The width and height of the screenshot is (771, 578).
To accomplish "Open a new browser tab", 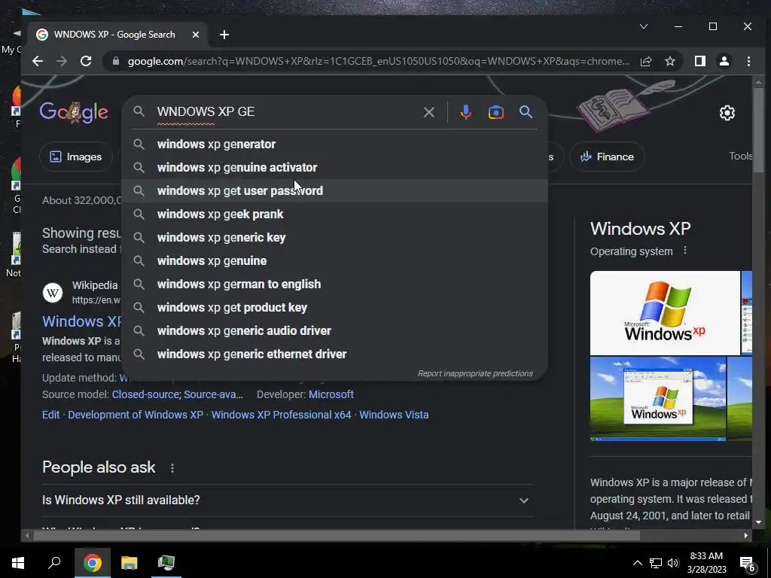I will (224, 35).
